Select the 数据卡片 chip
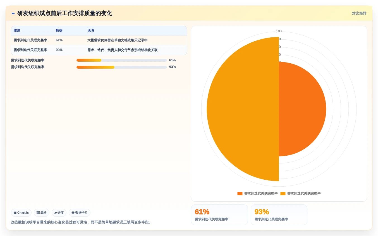This screenshot has height=236, width=378. [80, 213]
